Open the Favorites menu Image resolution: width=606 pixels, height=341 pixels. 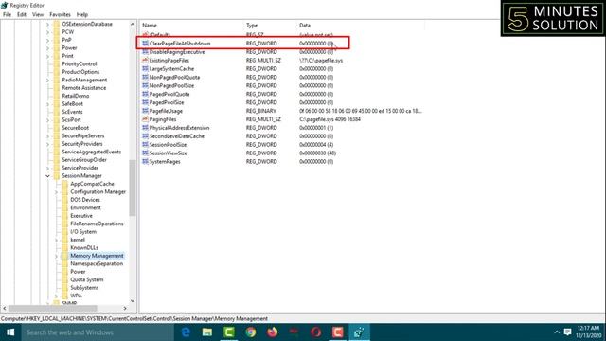[x=60, y=15]
